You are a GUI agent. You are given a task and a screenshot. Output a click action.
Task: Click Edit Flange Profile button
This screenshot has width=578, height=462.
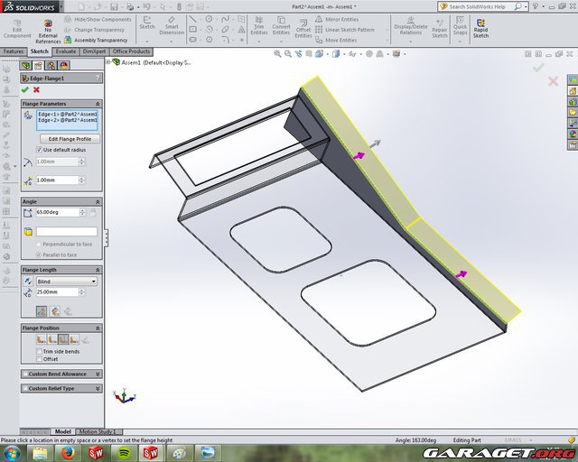coord(70,139)
